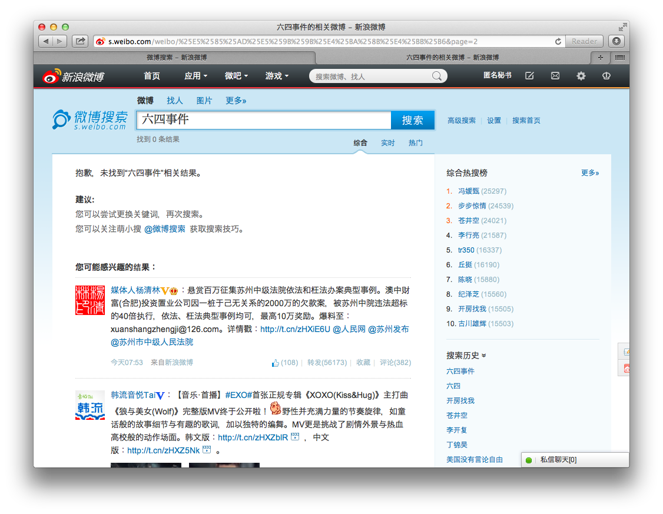
Task: Click the video icon after zHXZ5Nk link
Action: (207, 450)
